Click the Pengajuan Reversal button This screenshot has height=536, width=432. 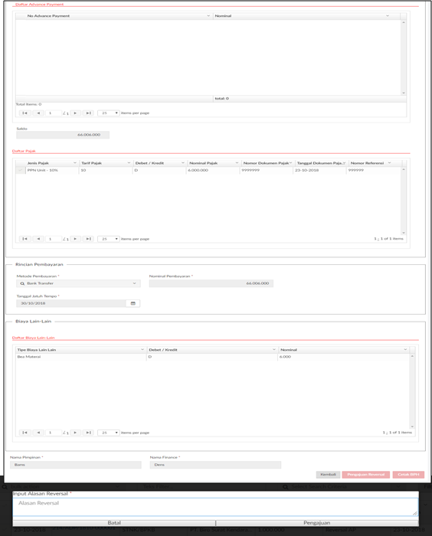pyautogui.click(x=365, y=475)
